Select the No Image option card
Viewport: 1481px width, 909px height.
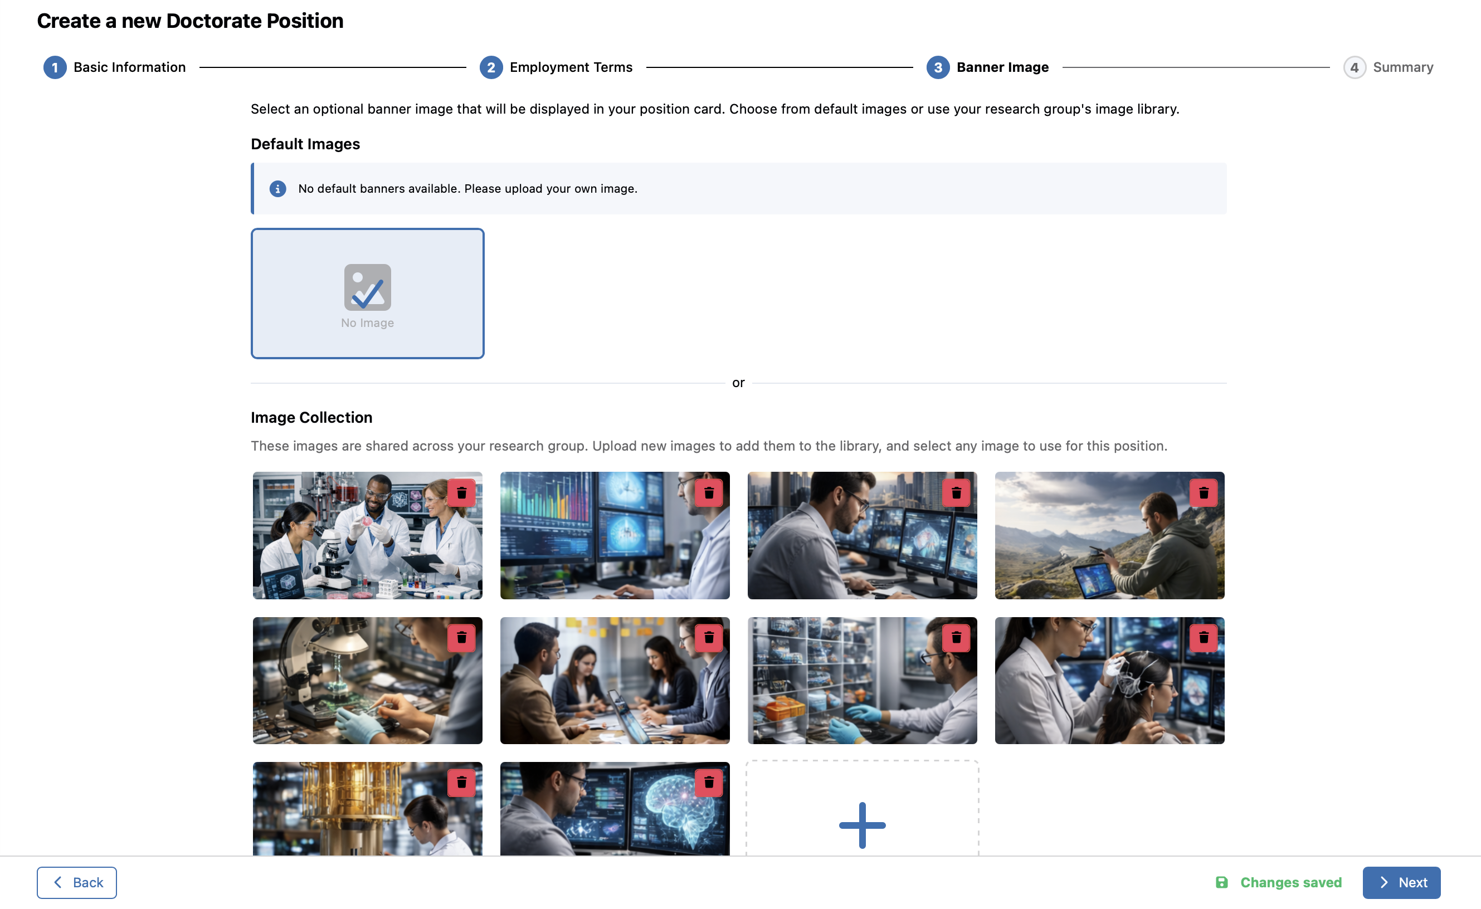(x=367, y=294)
